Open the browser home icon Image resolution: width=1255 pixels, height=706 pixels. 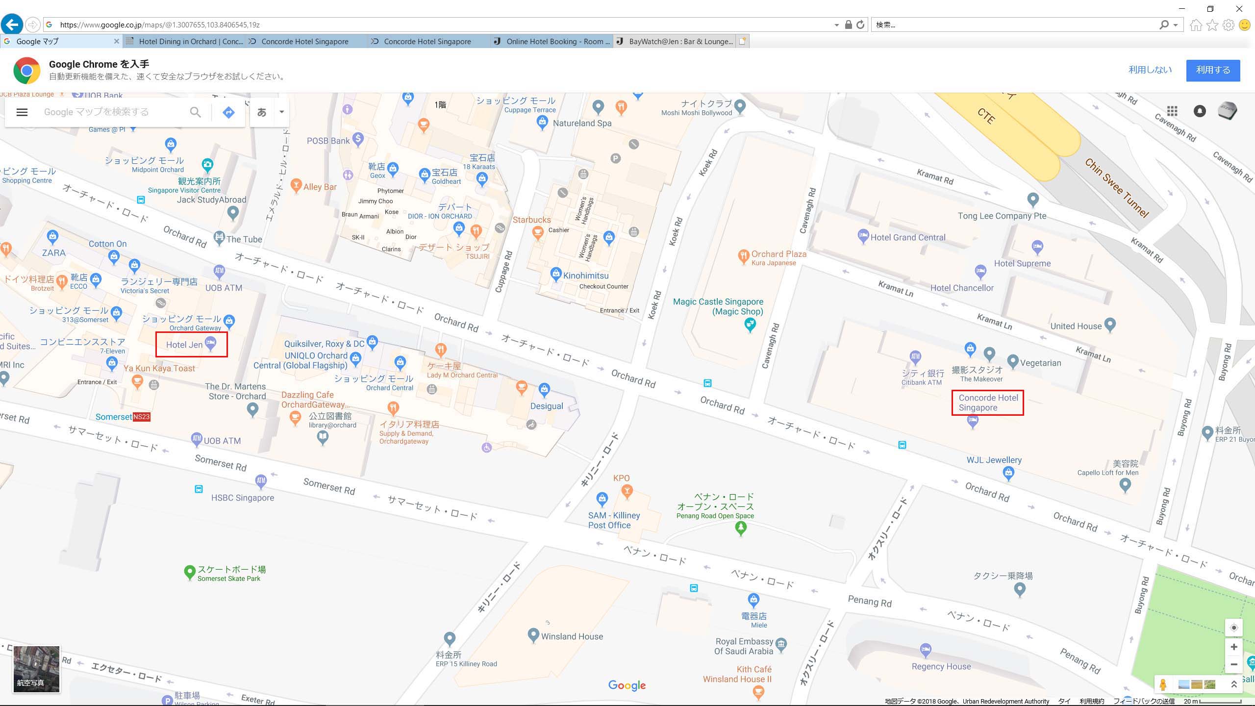point(1196,25)
